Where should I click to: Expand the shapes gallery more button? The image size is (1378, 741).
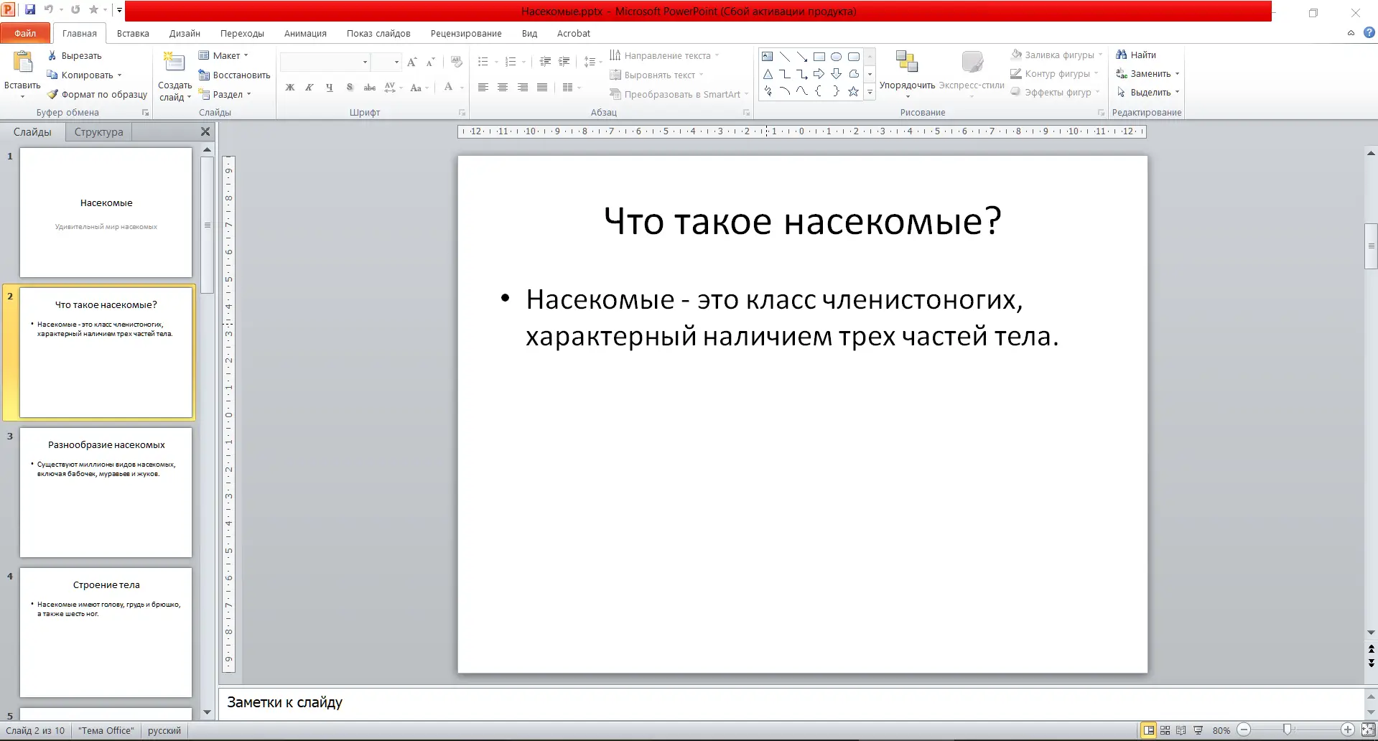point(870,91)
